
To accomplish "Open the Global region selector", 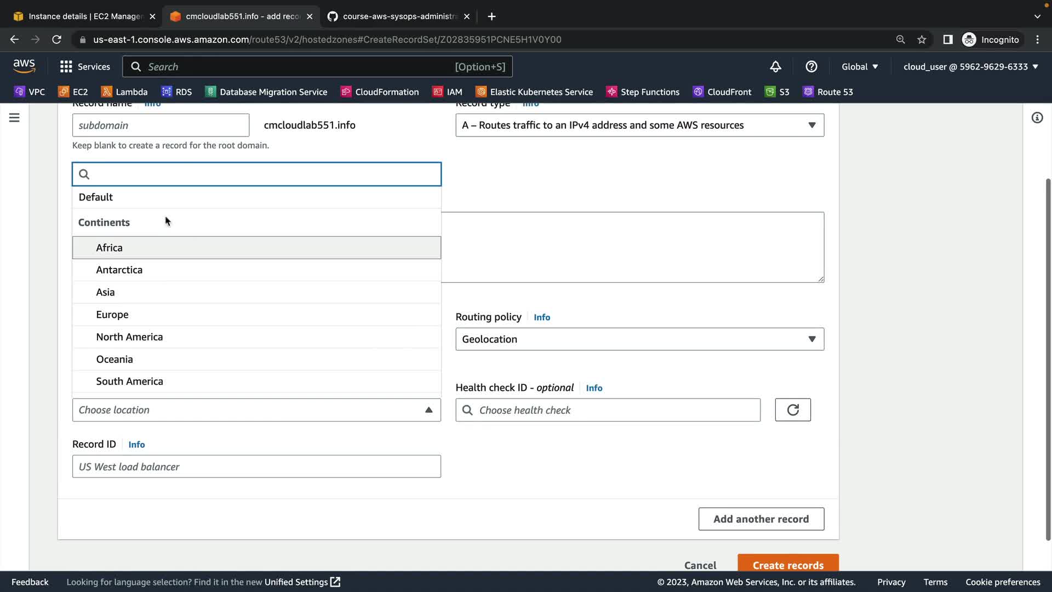I will coord(860,67).
